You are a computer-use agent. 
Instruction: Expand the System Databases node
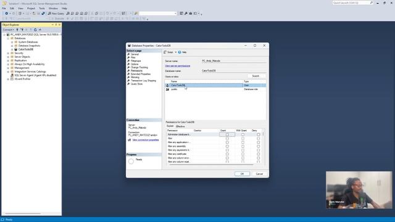pos(12,42)
